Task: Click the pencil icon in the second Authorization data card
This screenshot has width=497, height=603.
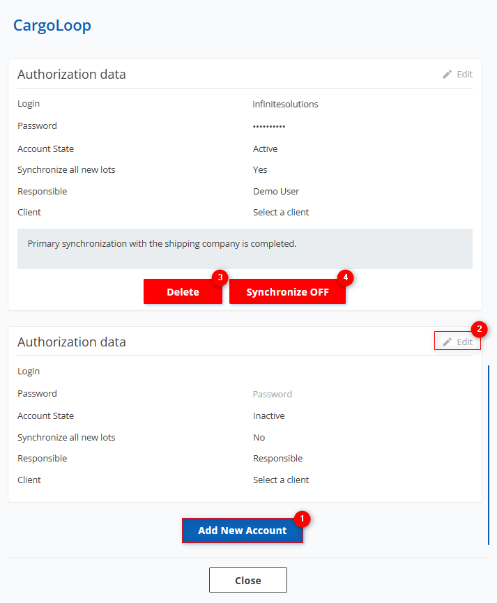Action: (x=447, y=342)
